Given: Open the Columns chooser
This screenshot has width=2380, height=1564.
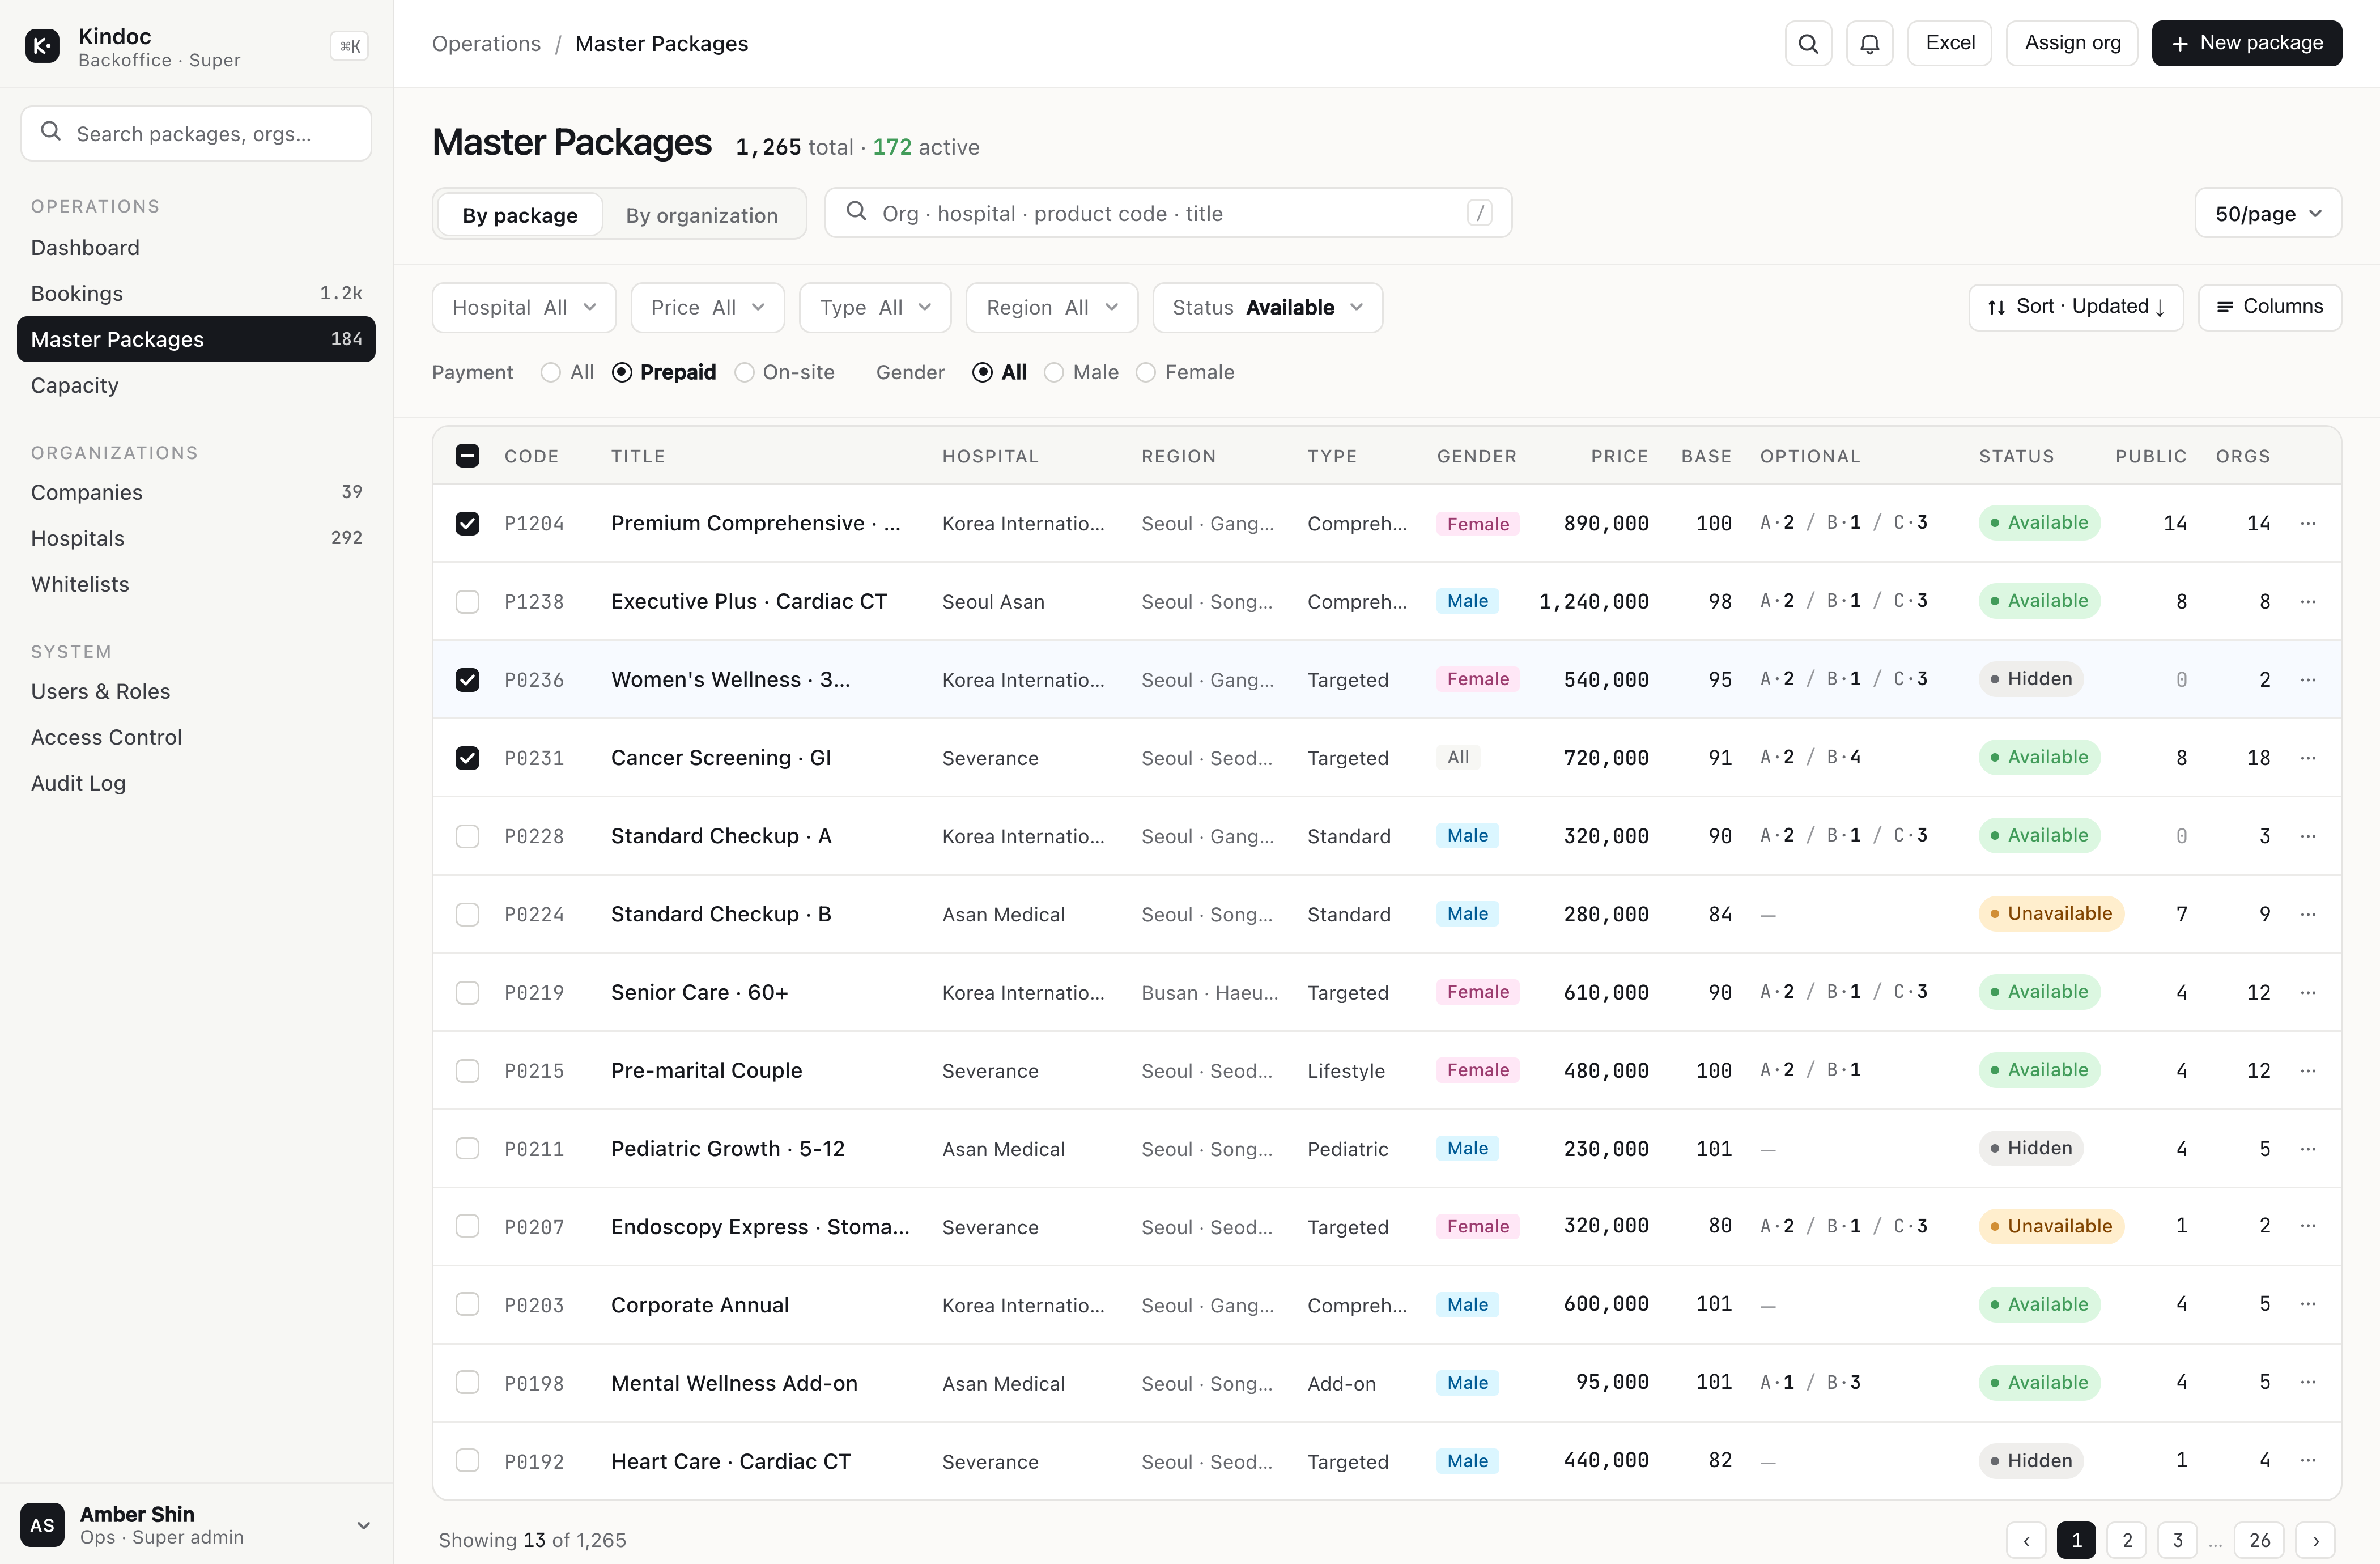Looking at the screenshot, I should coord(2270,307).
